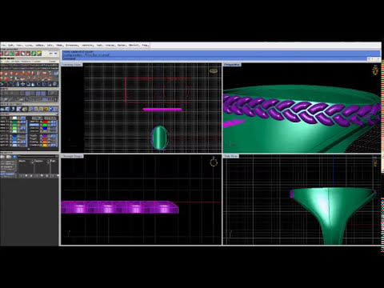Toggle checkbox beside the purple layer swatch
384x288 pixels.
click(x=41, y=135)
